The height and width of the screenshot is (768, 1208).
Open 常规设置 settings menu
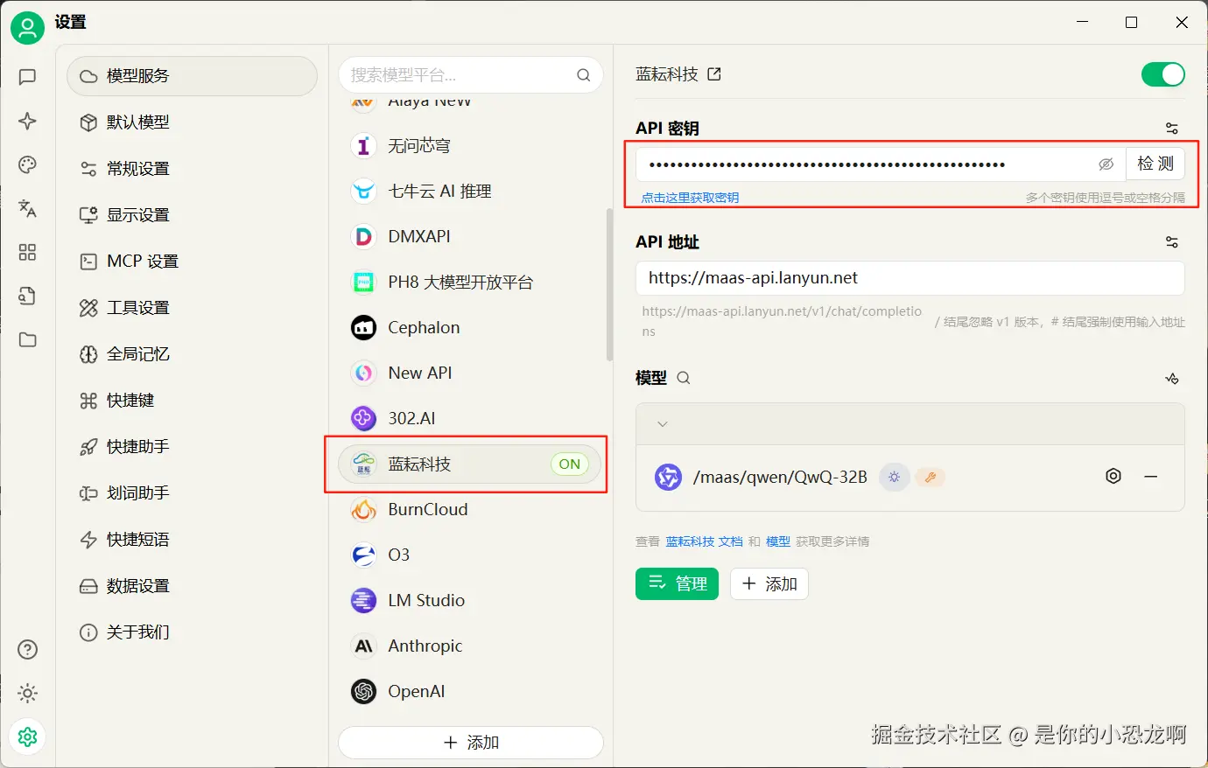[192, 169]
